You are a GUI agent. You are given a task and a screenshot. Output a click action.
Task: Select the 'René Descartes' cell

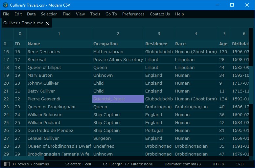click(x=59, y=52)
